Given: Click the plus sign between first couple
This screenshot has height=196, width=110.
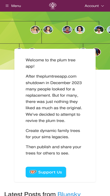Looking at the screenshot, I should (x=42, y=30).
